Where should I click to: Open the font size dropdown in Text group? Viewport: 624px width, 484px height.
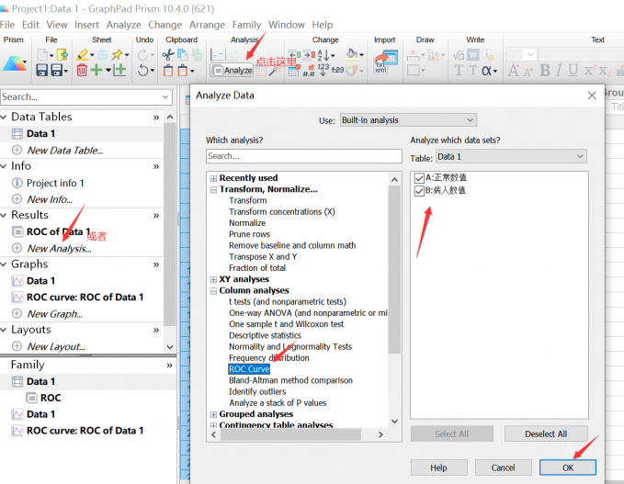[530, 54]
